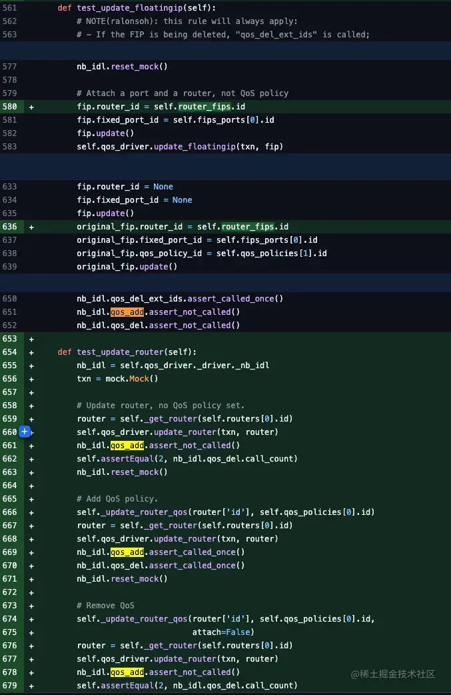The height and width of the screenshot is (695, 451).
Task: Click update_floatingip(txn, fip) call on line 583
Action: point(219,146)
